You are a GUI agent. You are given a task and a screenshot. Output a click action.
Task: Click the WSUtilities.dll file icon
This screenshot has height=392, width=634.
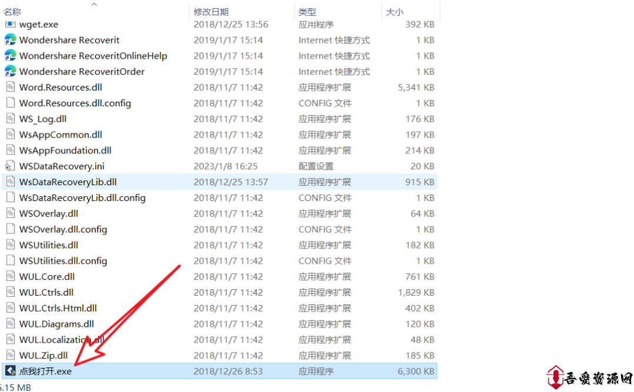tap(11, 245)
